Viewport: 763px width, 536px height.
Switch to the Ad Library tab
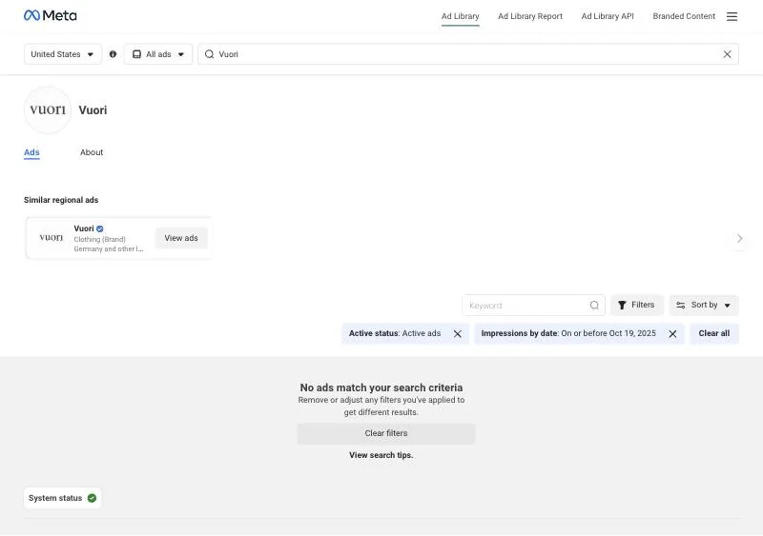[461, 16]
